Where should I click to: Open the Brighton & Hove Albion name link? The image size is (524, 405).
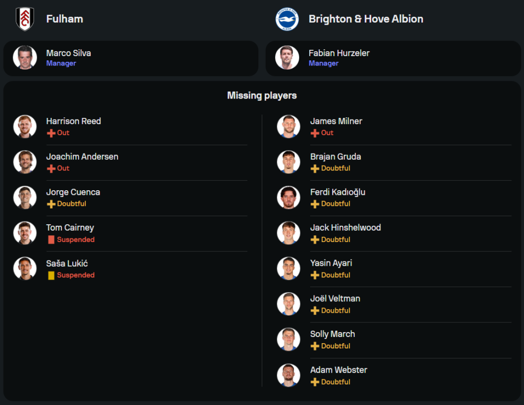point(366,19)
